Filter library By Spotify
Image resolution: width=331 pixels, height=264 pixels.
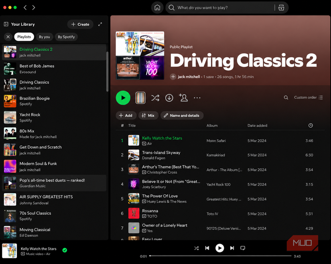point(66,37)
